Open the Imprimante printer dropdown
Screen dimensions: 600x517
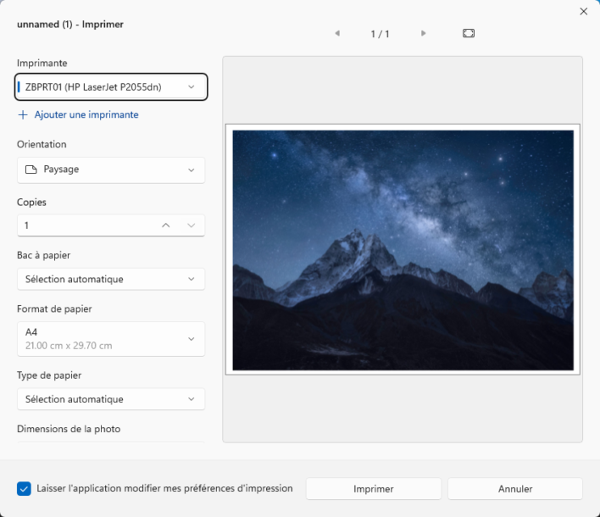[111, 86]
